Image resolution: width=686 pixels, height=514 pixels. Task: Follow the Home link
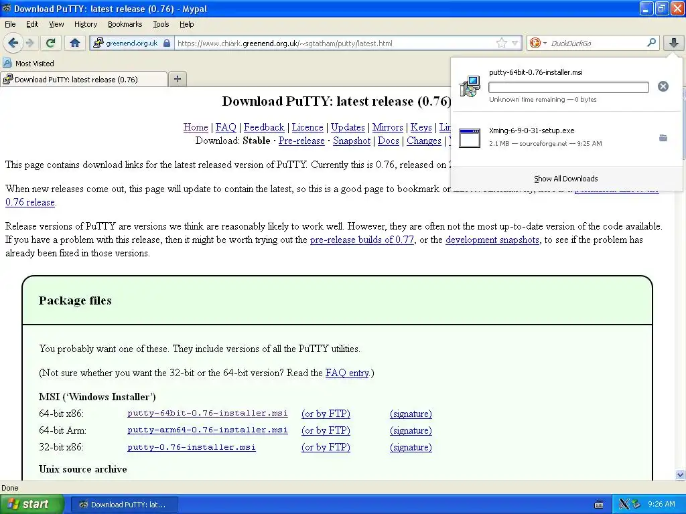point(196,127)
